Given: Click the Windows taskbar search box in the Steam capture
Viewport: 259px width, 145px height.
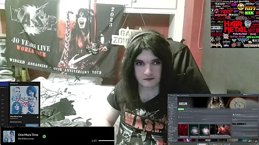Looking at the screenshot, I should coord(202,144).
